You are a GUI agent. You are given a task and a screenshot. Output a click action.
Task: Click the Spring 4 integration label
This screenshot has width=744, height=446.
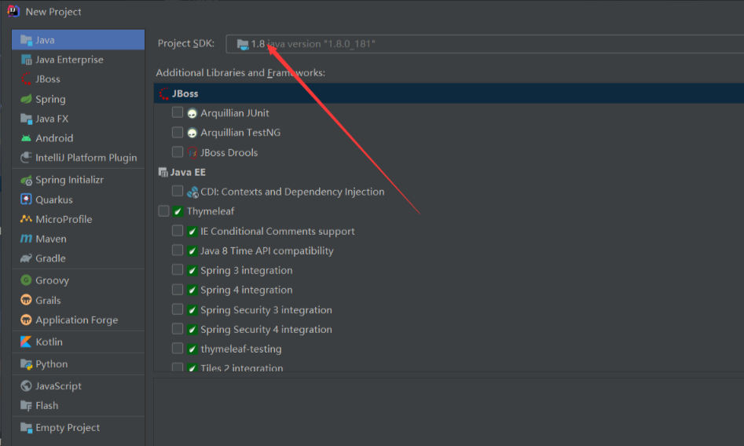pos(246,290)
